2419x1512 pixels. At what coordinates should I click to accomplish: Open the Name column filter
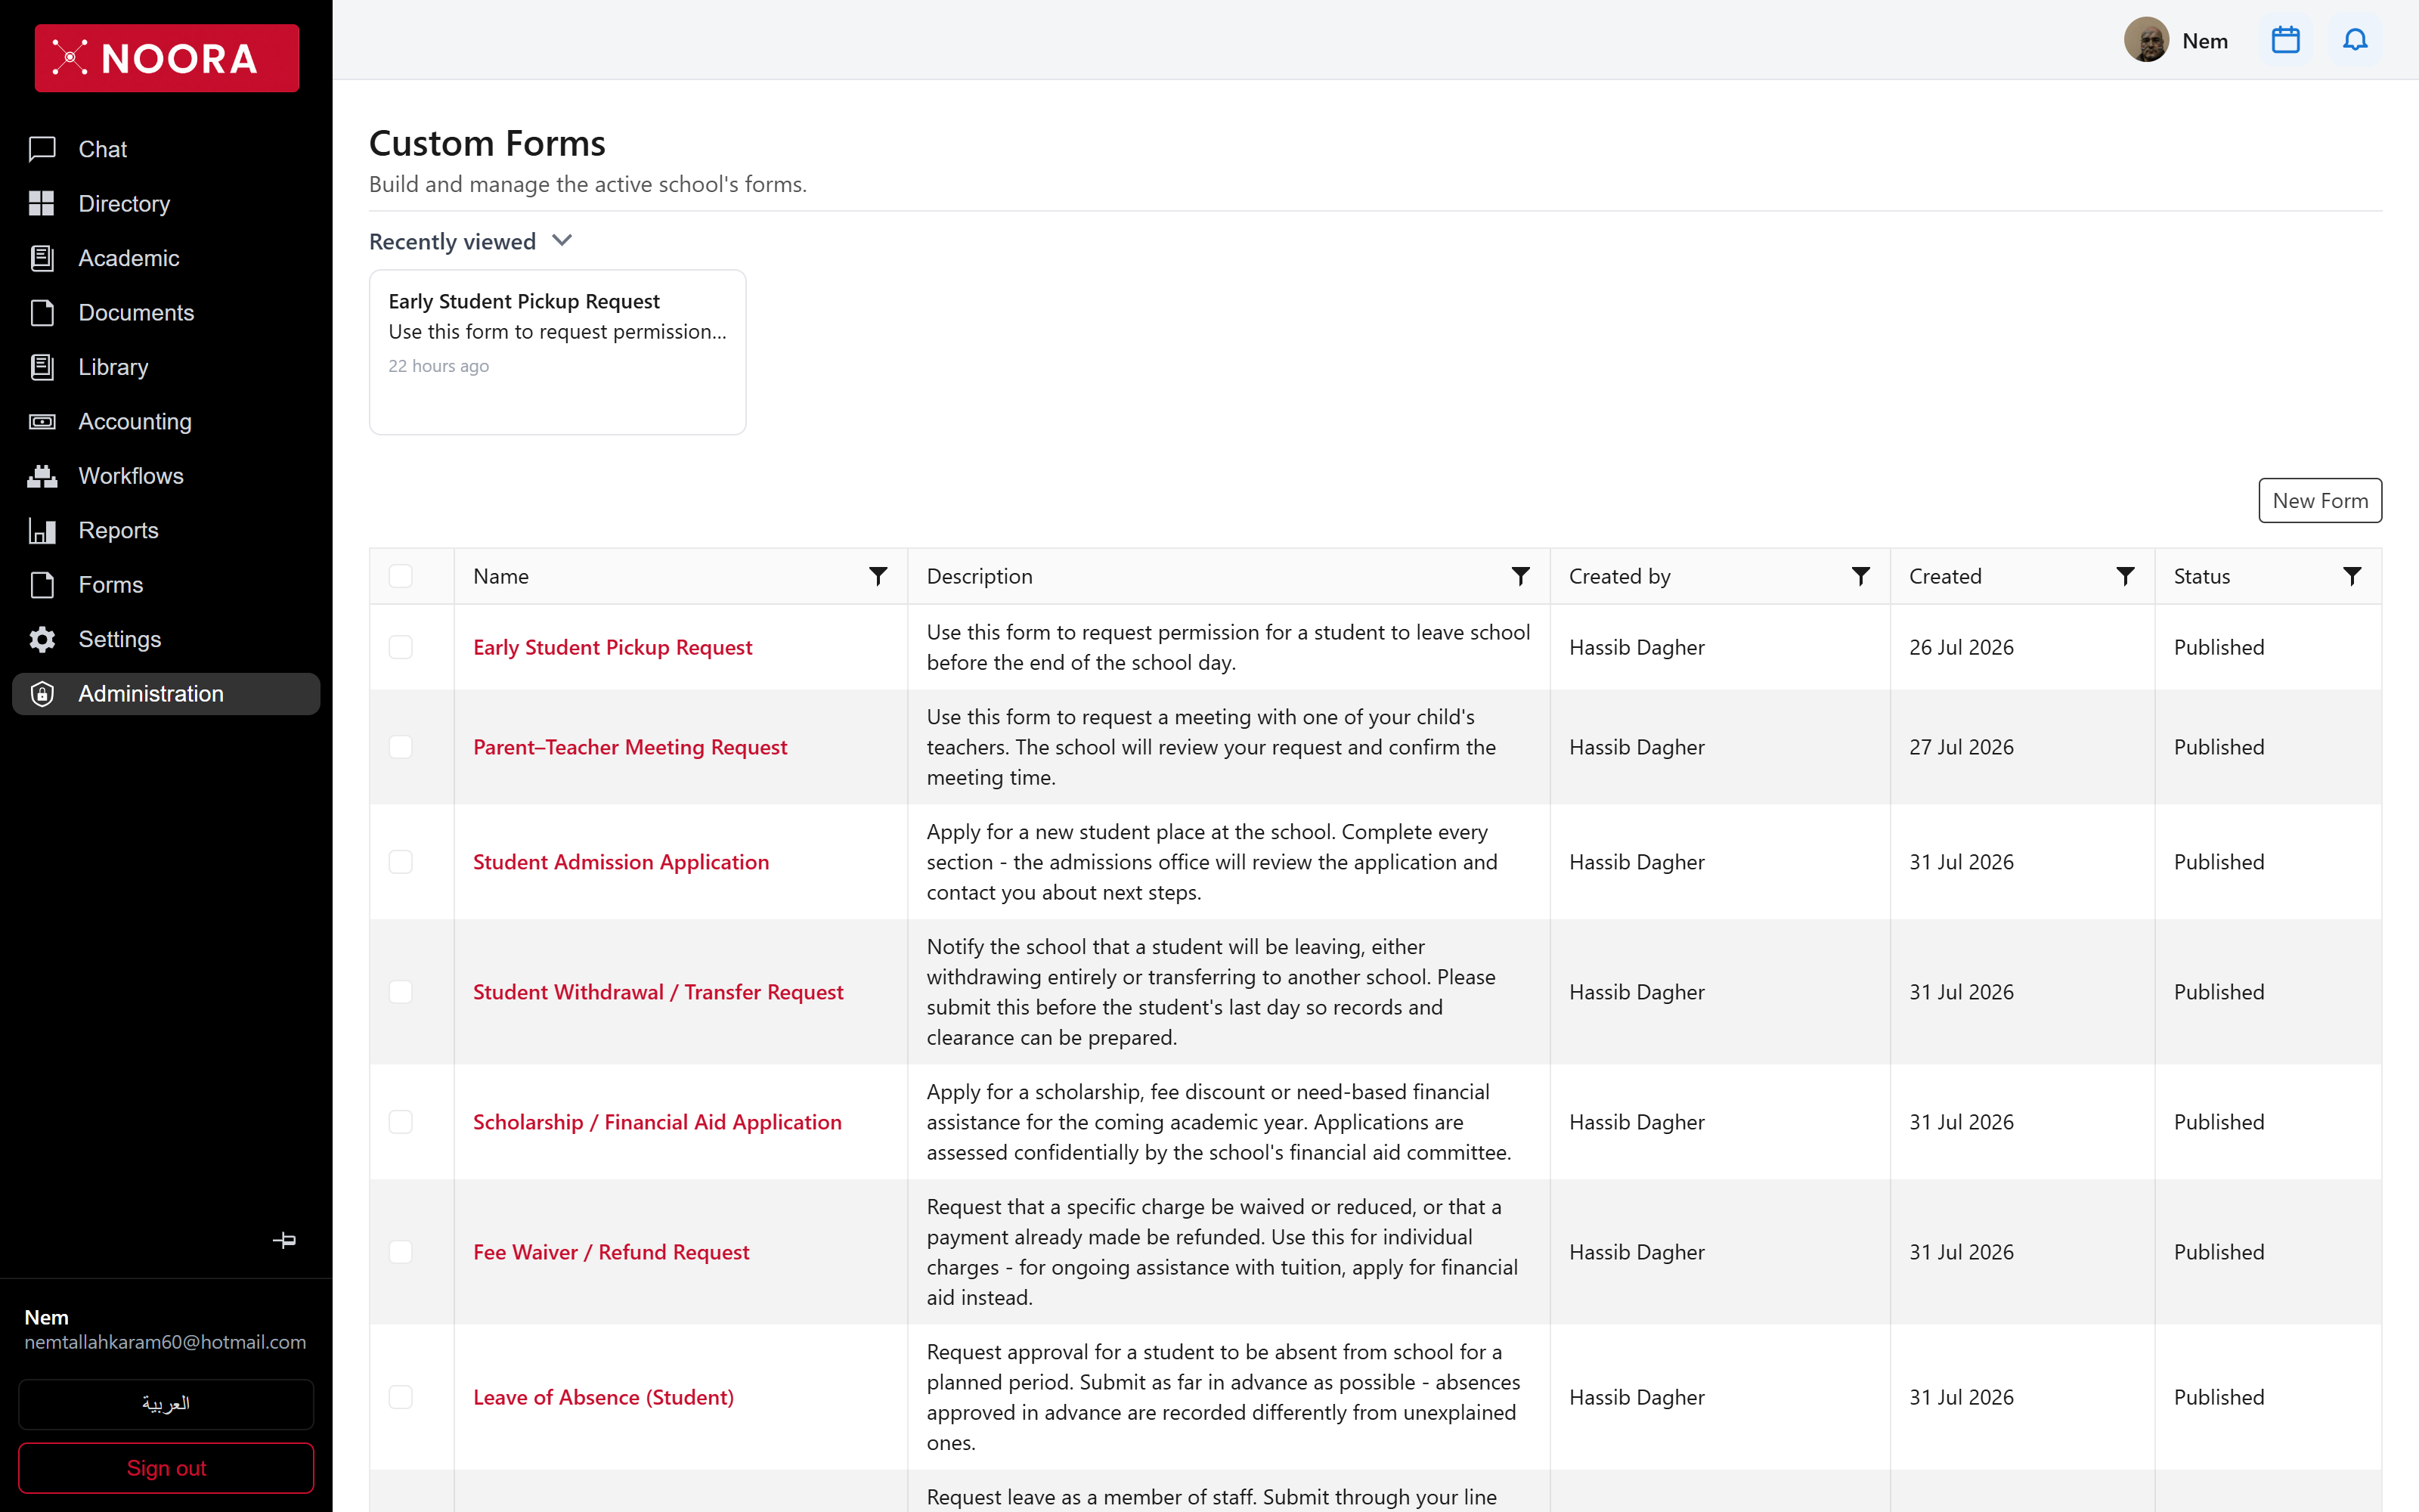[x=878, y=576]
